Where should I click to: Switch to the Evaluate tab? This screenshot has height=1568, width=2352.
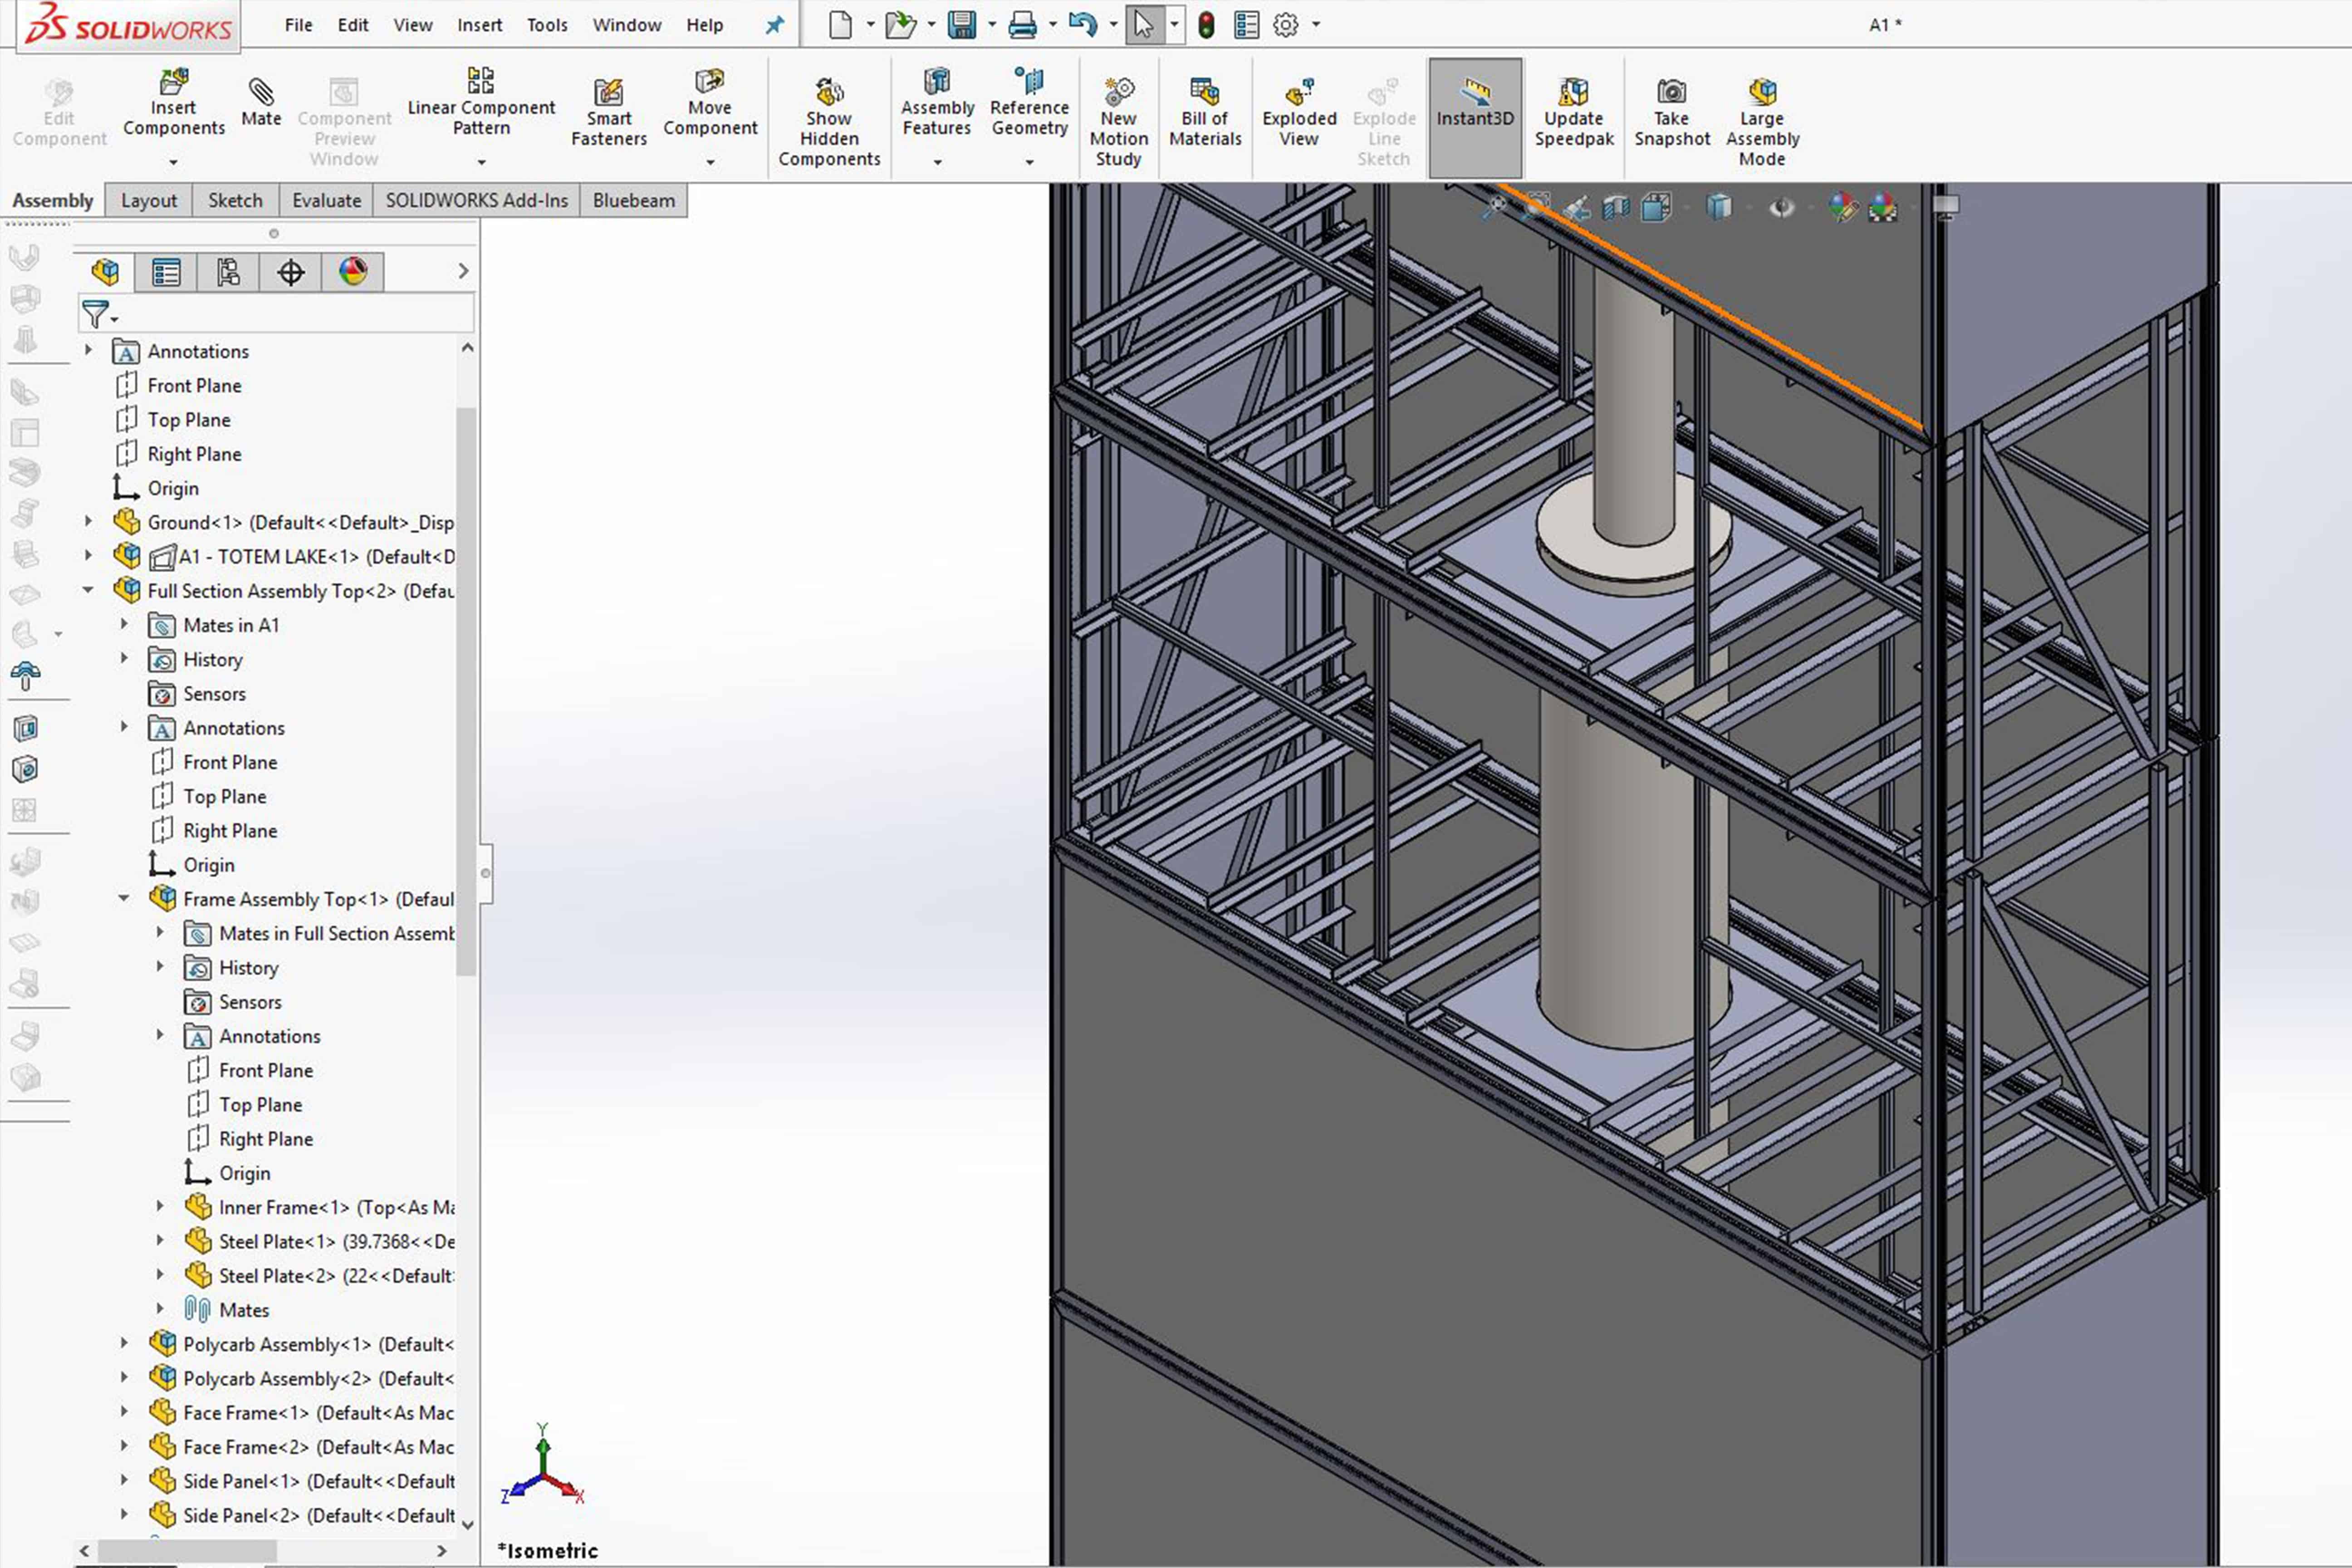pos(326,200)
